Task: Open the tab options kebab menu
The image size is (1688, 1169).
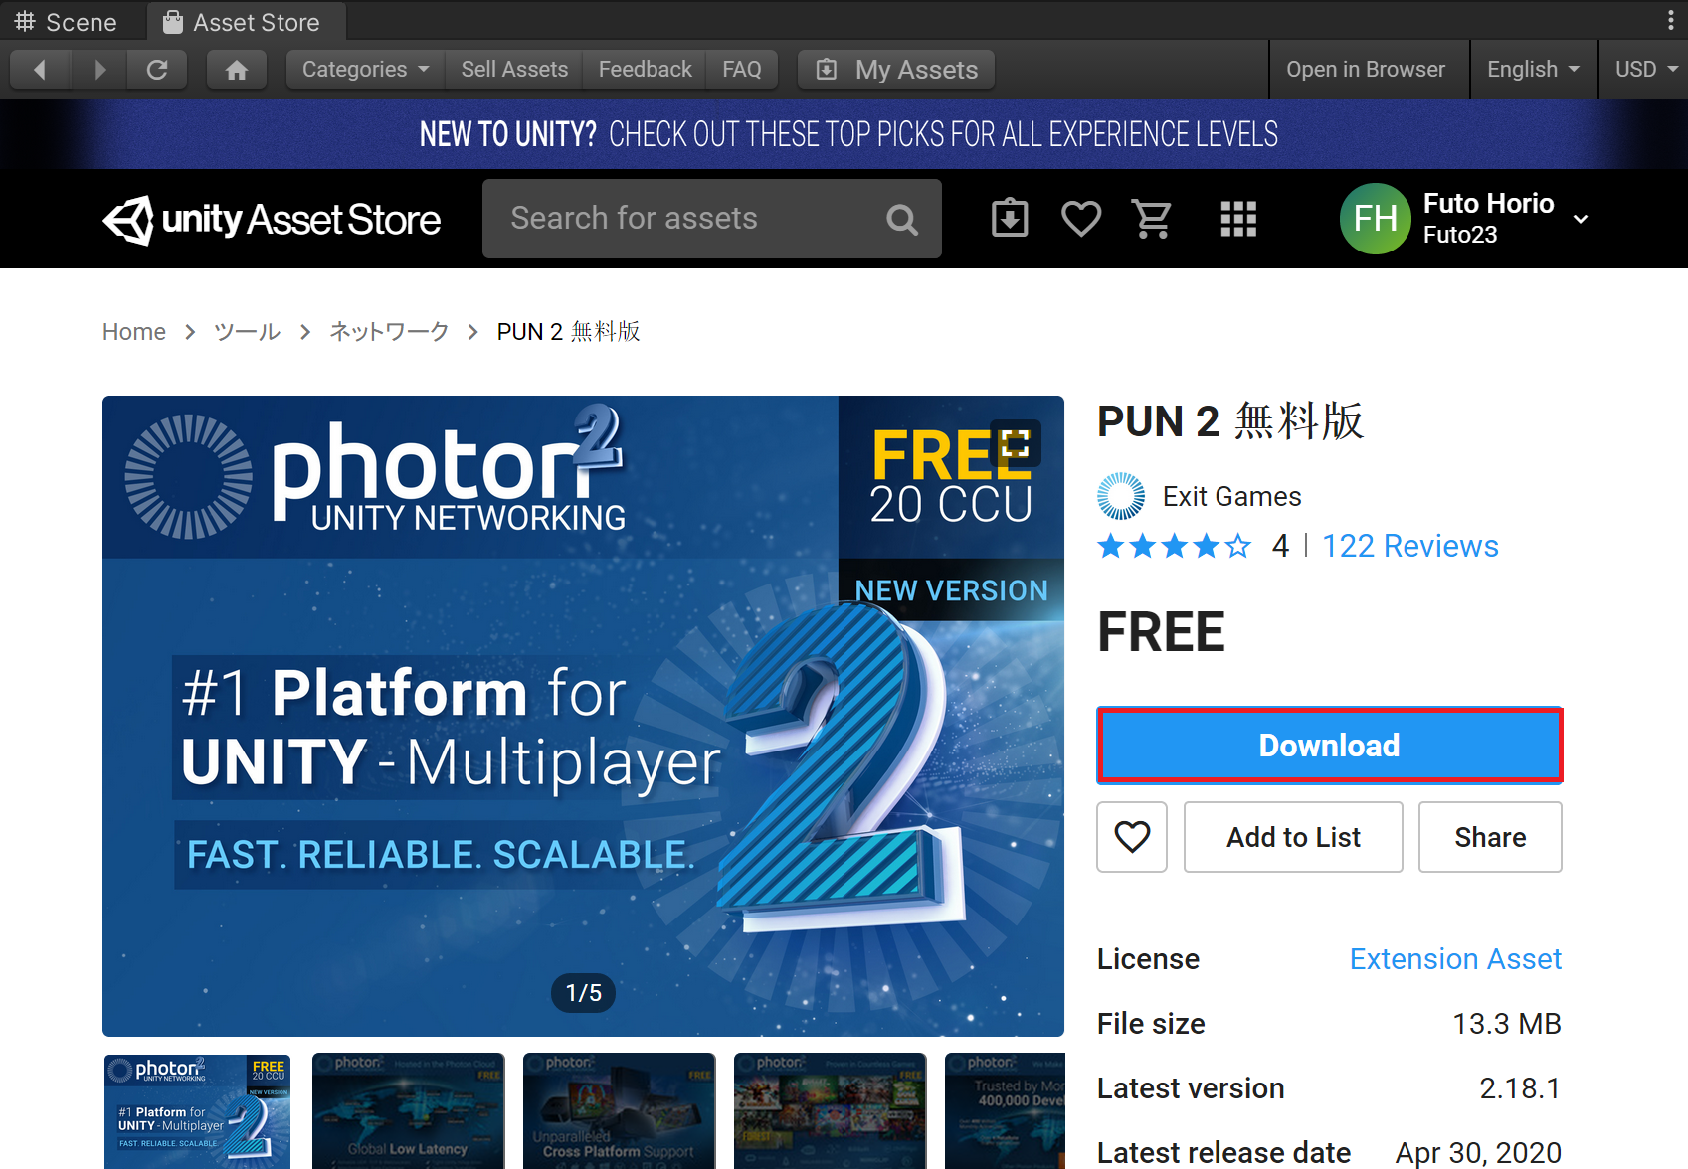Action: pyautogui.click(x=1670, y=21)
